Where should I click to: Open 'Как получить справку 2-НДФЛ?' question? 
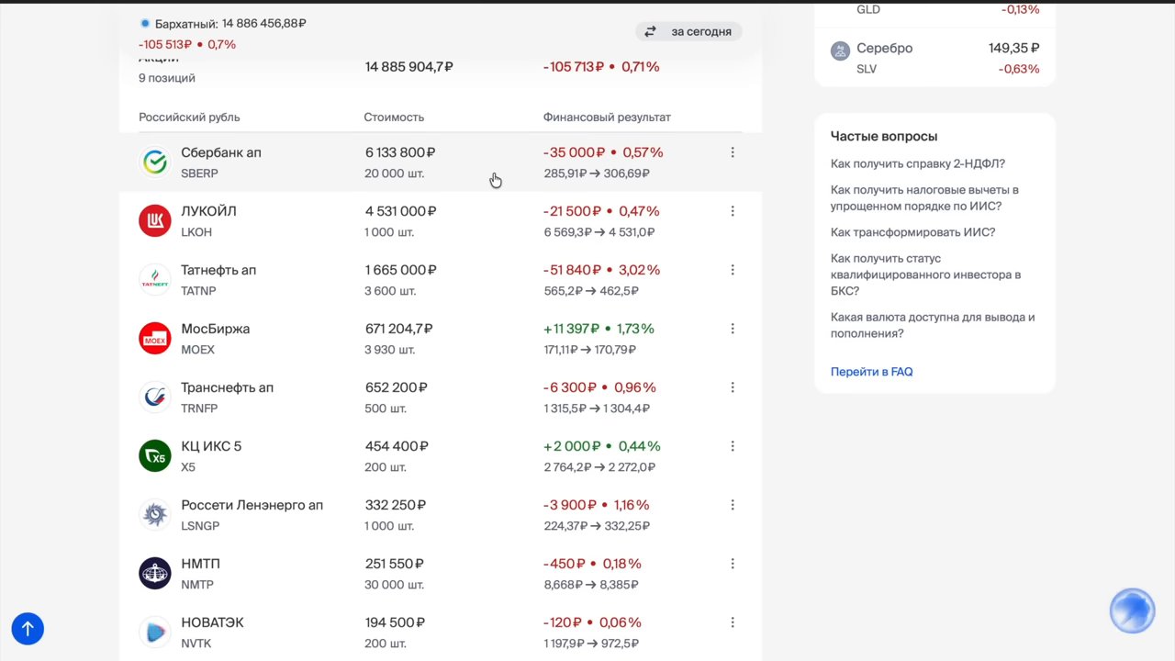918,164
